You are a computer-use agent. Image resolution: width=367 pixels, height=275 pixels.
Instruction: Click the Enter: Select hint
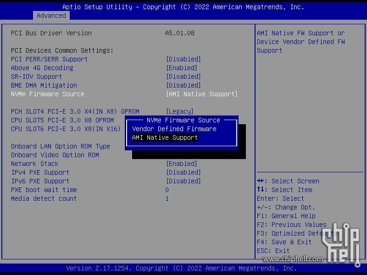click(x=281, y=198)
